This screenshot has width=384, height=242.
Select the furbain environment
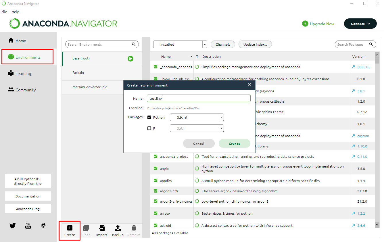point(102,73)
